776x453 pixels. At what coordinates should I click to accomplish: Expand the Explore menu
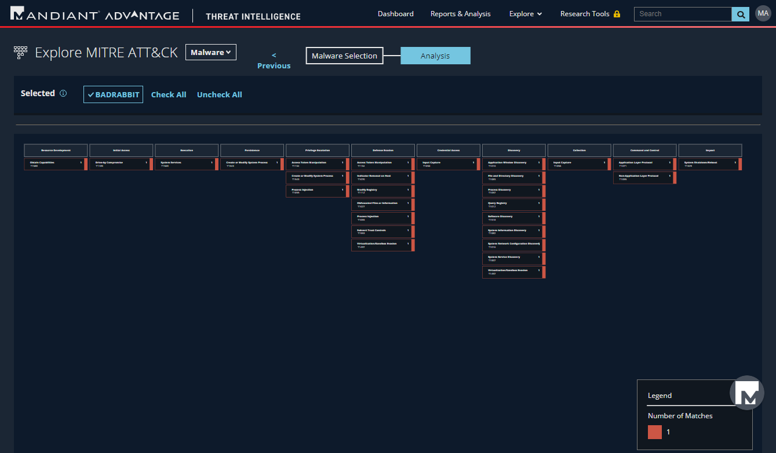tap(526, 14)
